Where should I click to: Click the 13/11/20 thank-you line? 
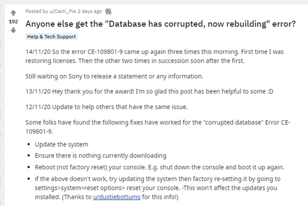[149, 91]
